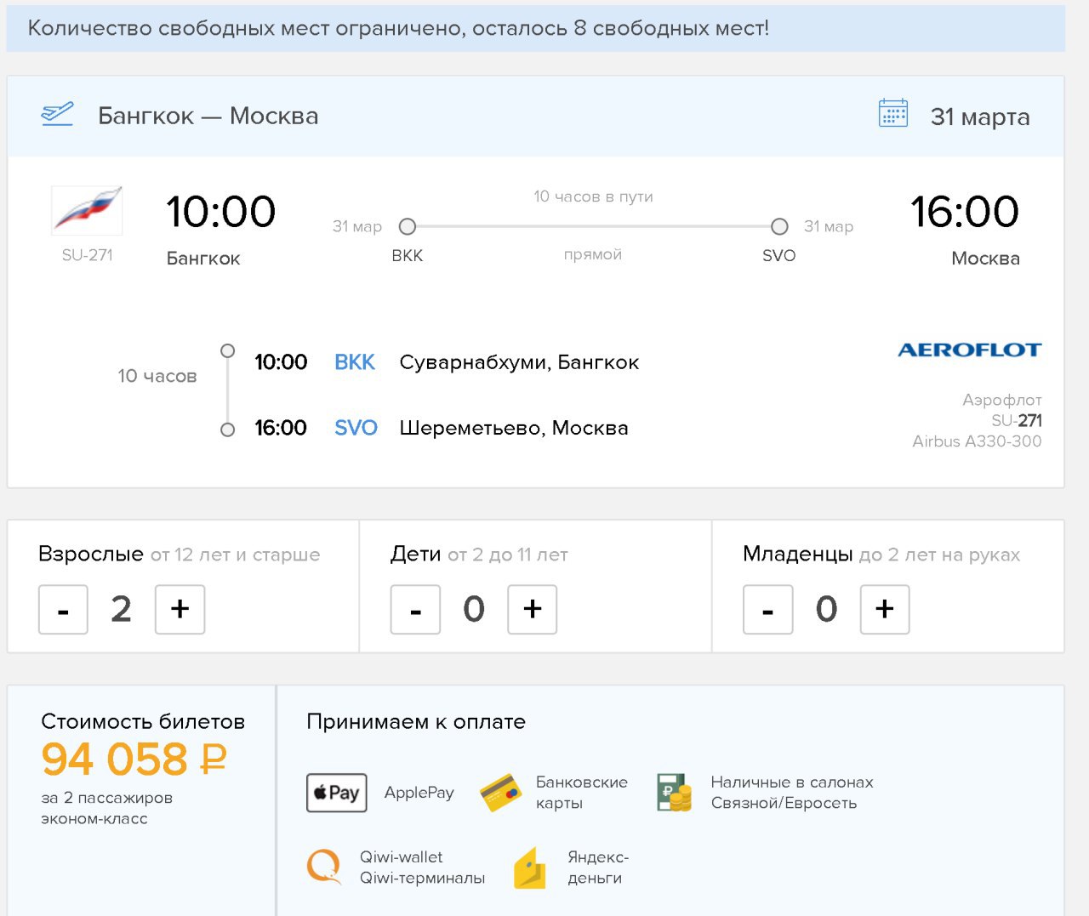Click the Бангкок — Москва route heading

point(208,116)
